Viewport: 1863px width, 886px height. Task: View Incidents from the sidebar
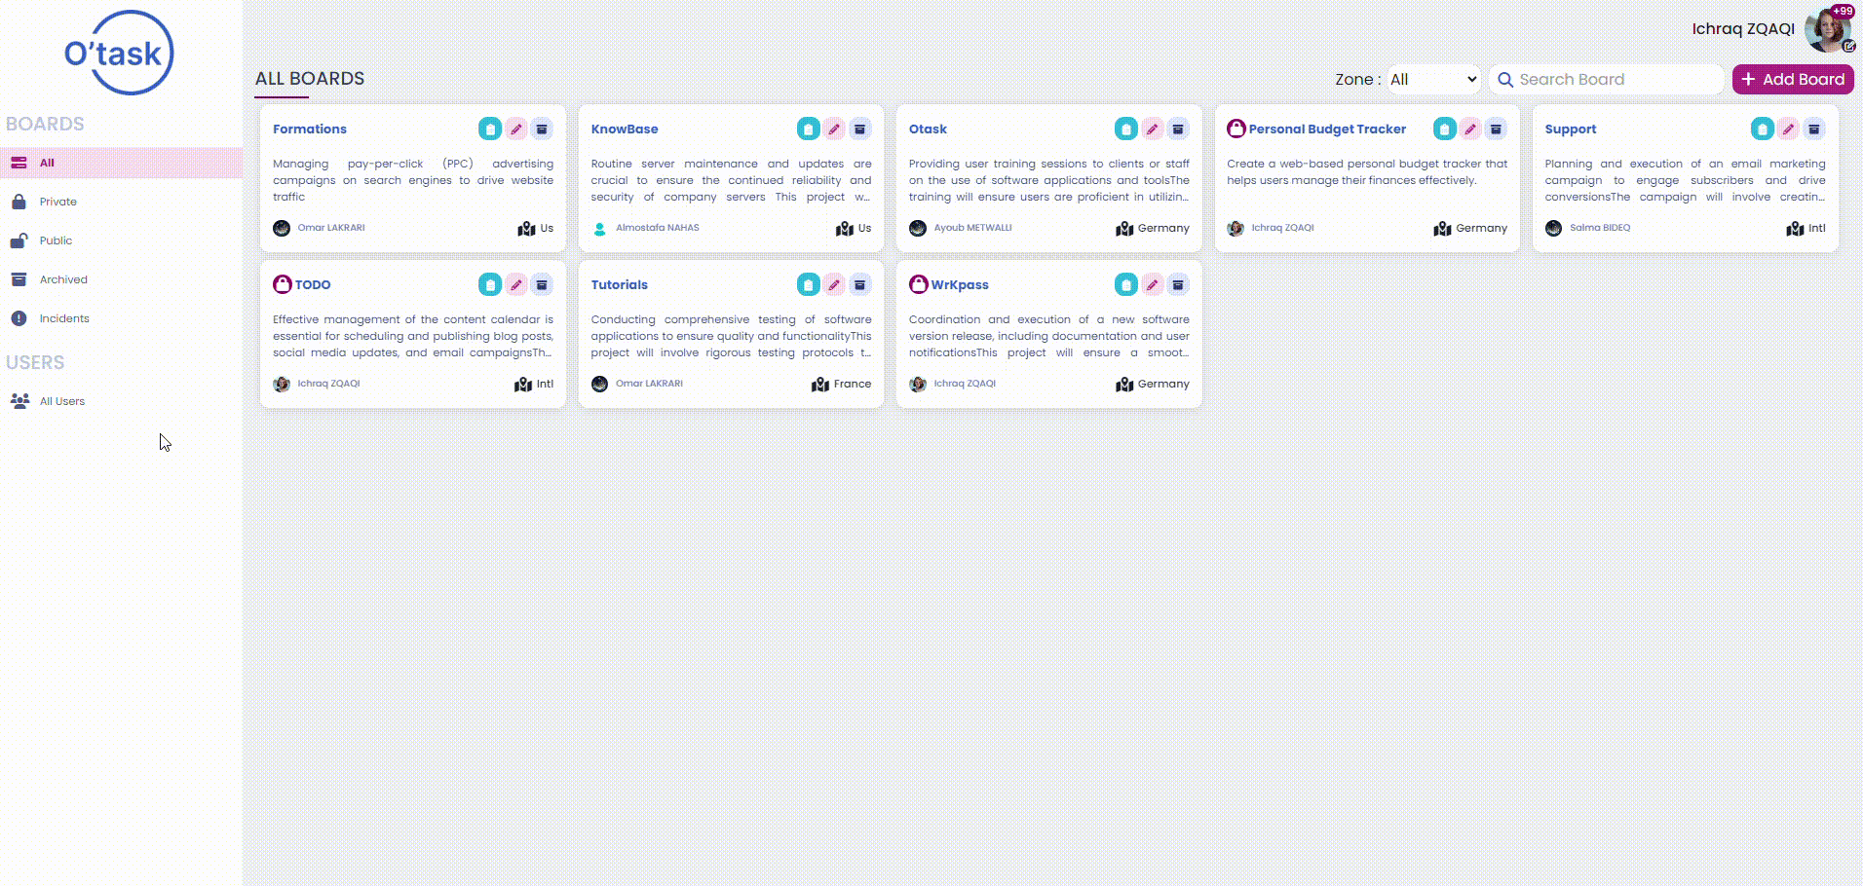(x=64, y=318)
